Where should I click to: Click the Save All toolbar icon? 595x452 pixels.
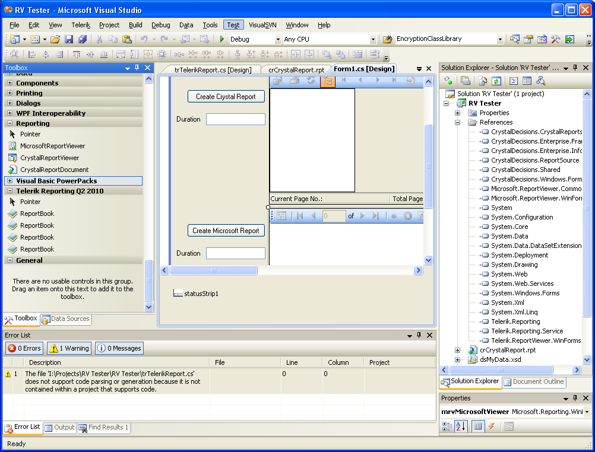tap(83, 39)
